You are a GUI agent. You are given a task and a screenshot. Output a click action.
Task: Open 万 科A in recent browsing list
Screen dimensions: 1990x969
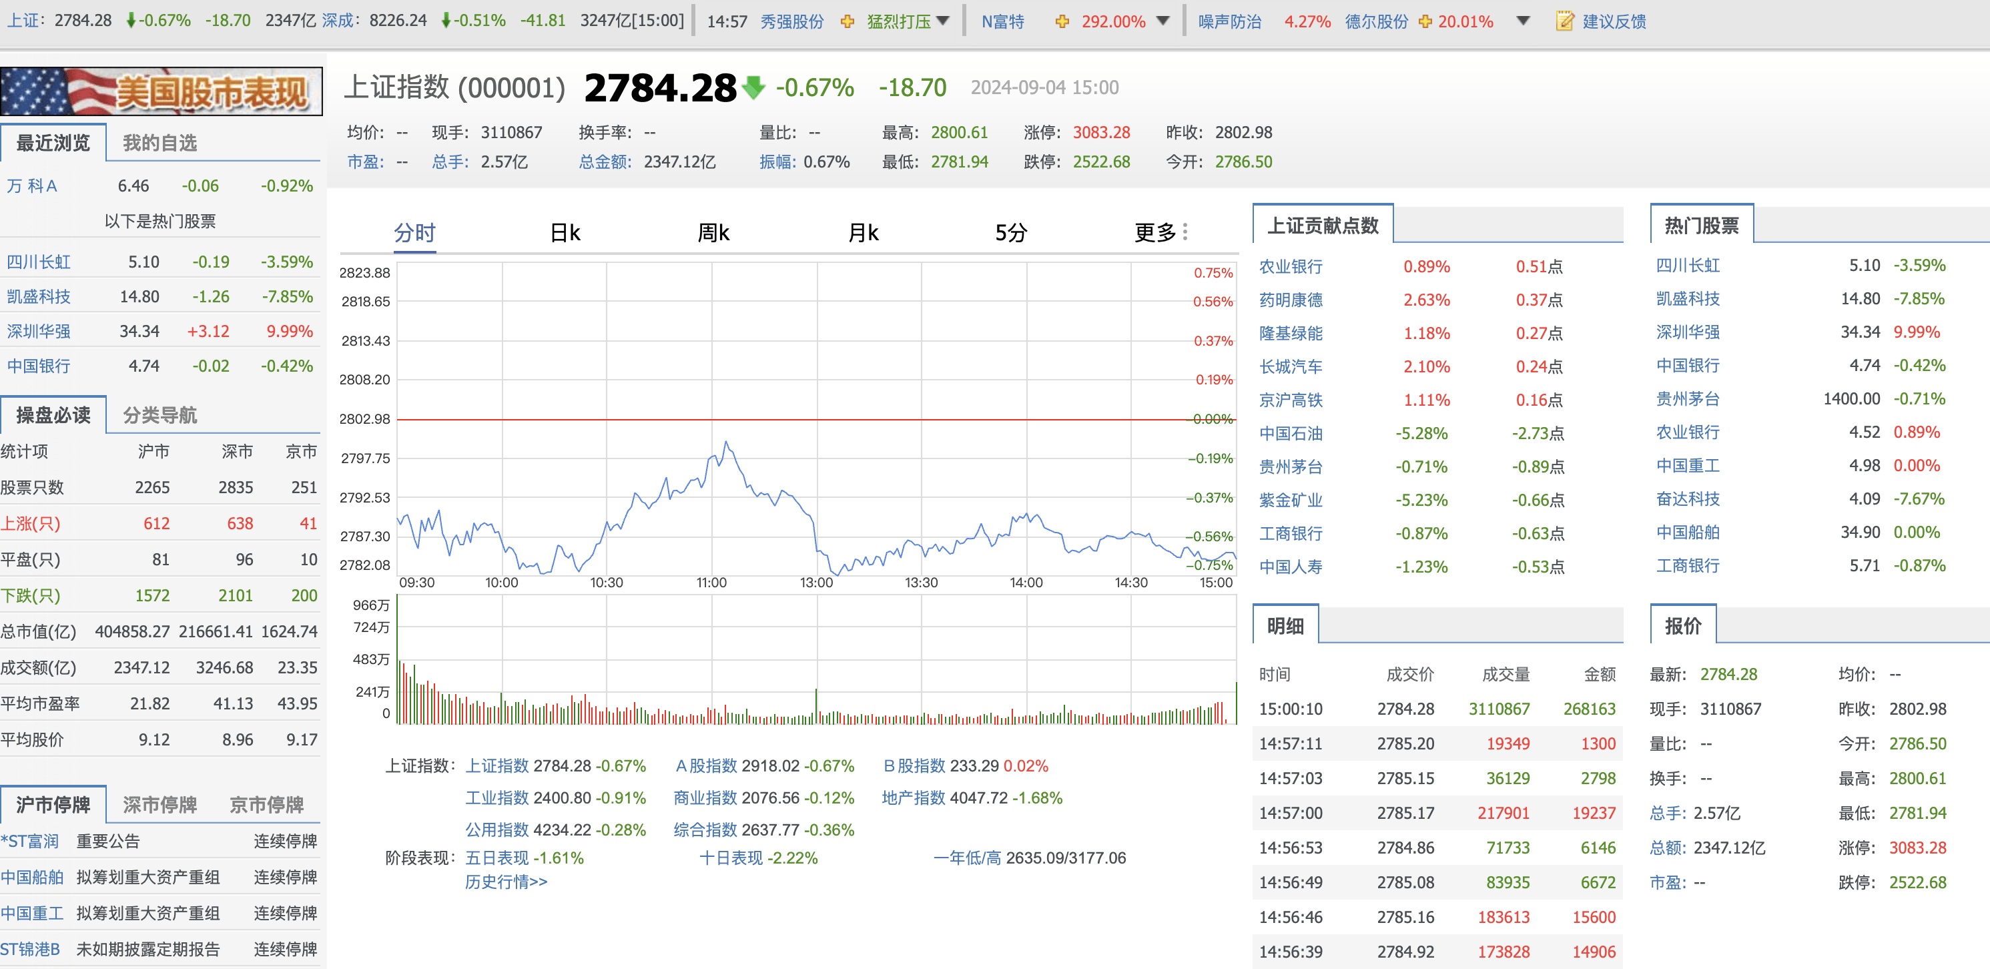[x=33, y=186]
